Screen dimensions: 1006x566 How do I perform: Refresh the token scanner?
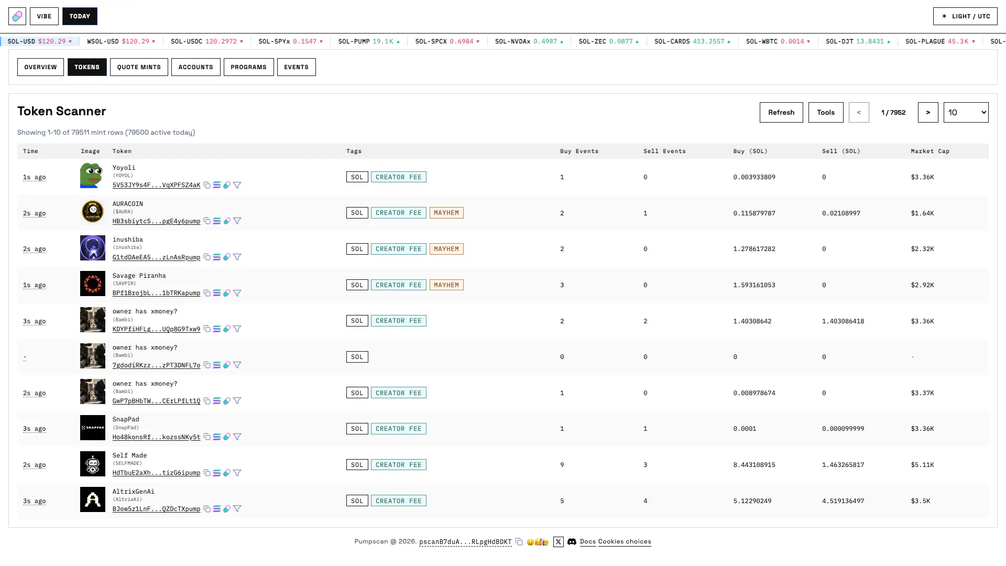781,112
